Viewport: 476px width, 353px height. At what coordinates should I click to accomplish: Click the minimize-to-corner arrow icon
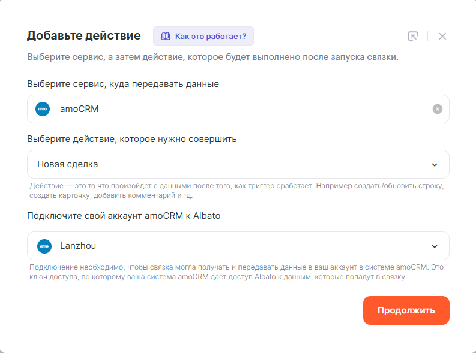click(x=412, y=36)
